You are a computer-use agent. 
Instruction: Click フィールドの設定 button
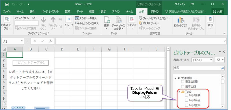pos(26,28)
